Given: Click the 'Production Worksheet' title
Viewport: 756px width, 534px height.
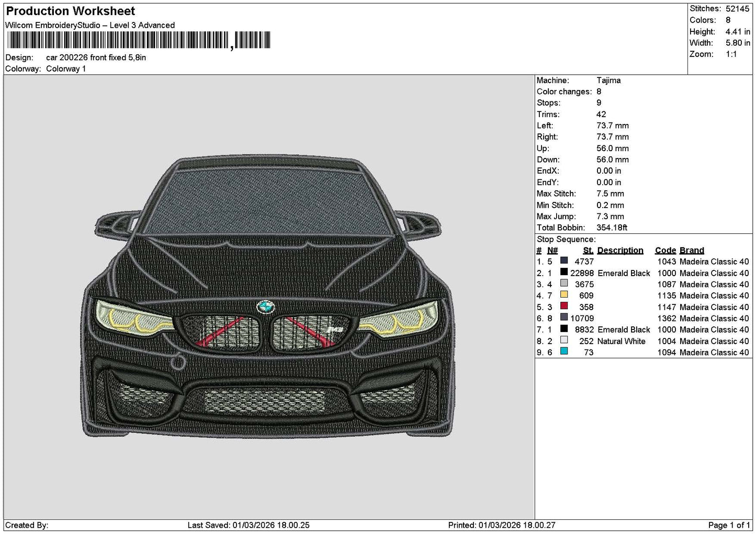Looking at the screenshot, I should (71, 11).
